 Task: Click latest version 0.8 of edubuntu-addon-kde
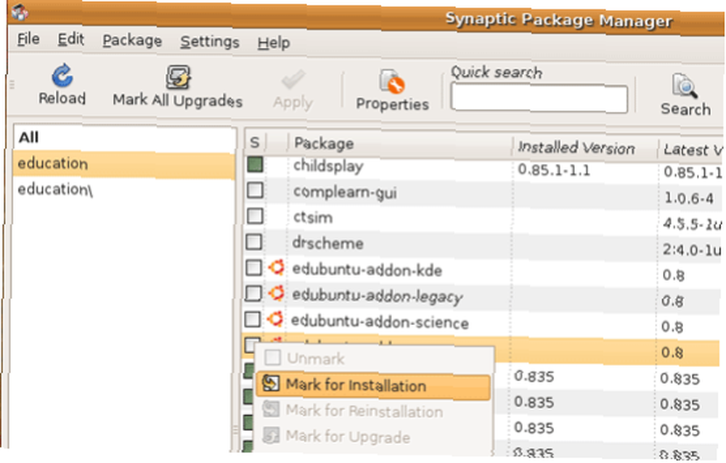coord(673,276)
